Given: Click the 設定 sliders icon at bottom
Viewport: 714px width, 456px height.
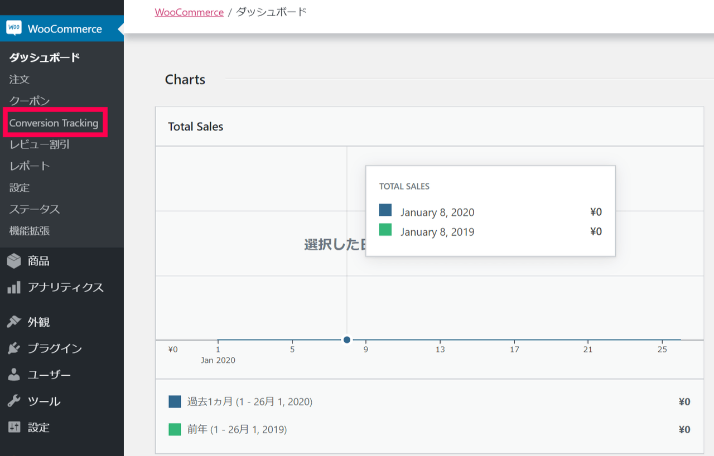Looking at the screenshot, I should 14,428.
